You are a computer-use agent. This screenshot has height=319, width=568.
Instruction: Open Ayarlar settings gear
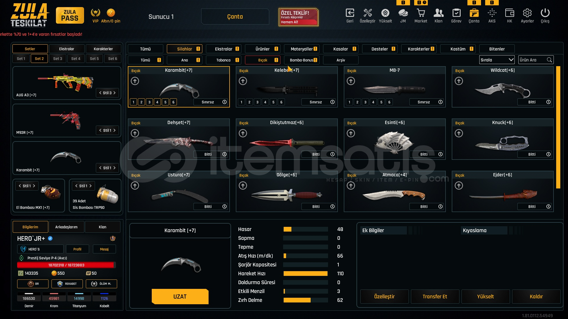527,13
